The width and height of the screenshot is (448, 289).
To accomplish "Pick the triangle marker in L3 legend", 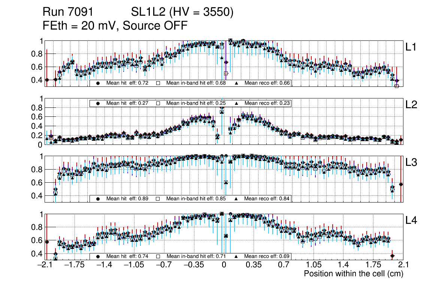I will (236, 198).
